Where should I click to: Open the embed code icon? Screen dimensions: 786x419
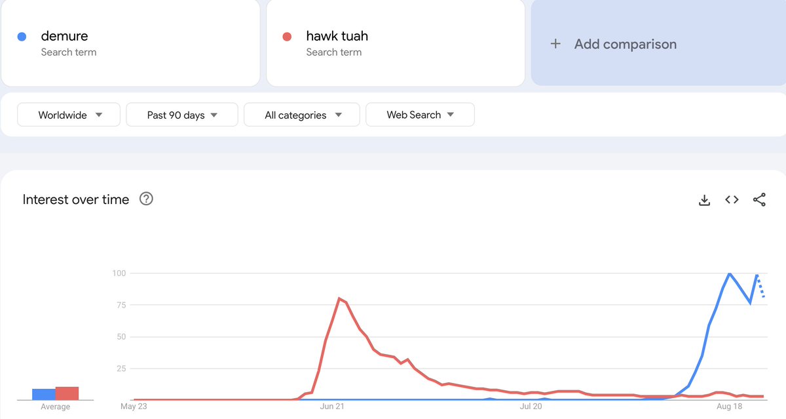(x=732, y=199)
